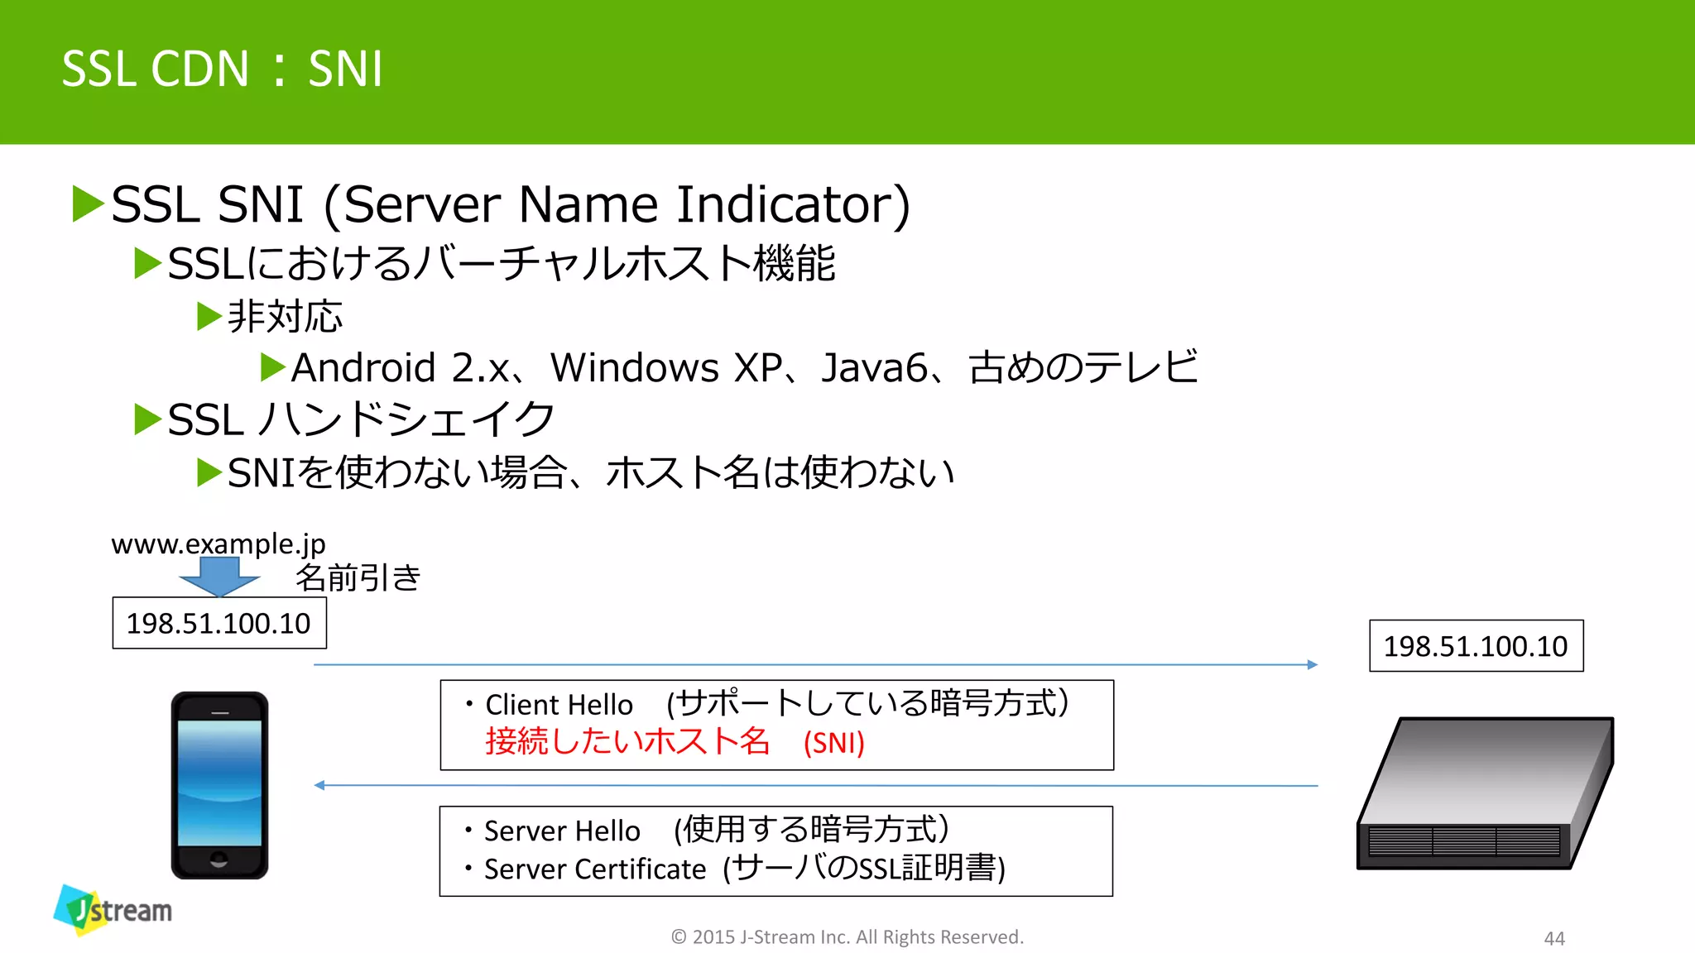The width and height of the screenshot is (1695, 953).
Task: Click the red 接続したいホスト名 (SNI) text
Action: click(675, 742)
